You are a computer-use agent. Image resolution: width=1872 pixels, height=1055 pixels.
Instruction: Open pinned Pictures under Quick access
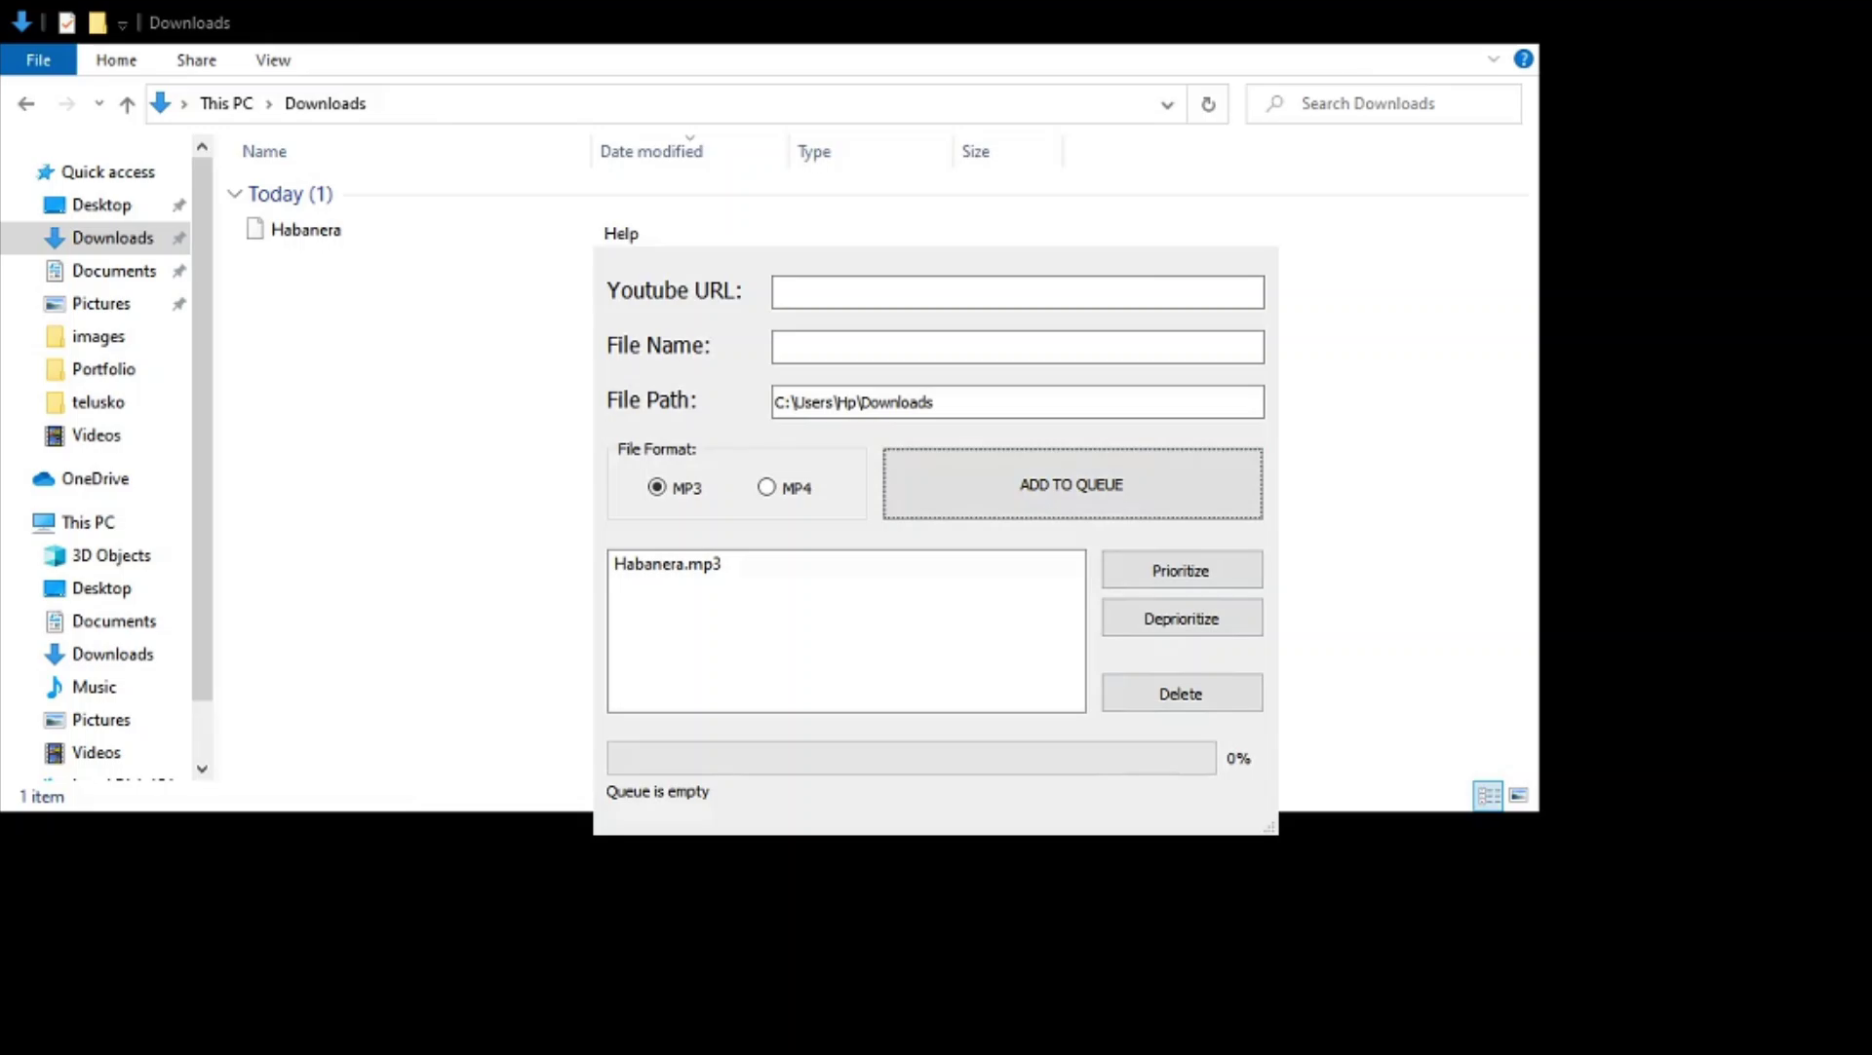100,304
